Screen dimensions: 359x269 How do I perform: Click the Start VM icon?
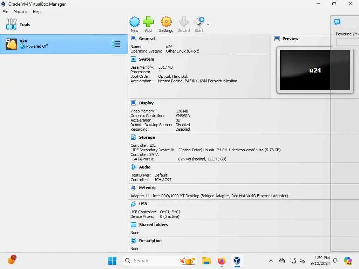click(x=199, y=22)
